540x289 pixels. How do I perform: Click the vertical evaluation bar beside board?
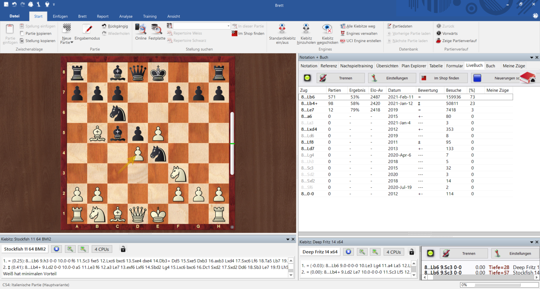pos(232,143)
